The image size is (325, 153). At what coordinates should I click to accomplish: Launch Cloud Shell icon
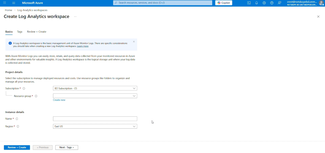(x=249, y=3)
